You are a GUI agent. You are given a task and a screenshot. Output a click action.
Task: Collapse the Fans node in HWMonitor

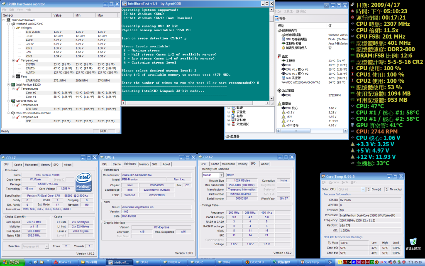click(x=13, y=76)
